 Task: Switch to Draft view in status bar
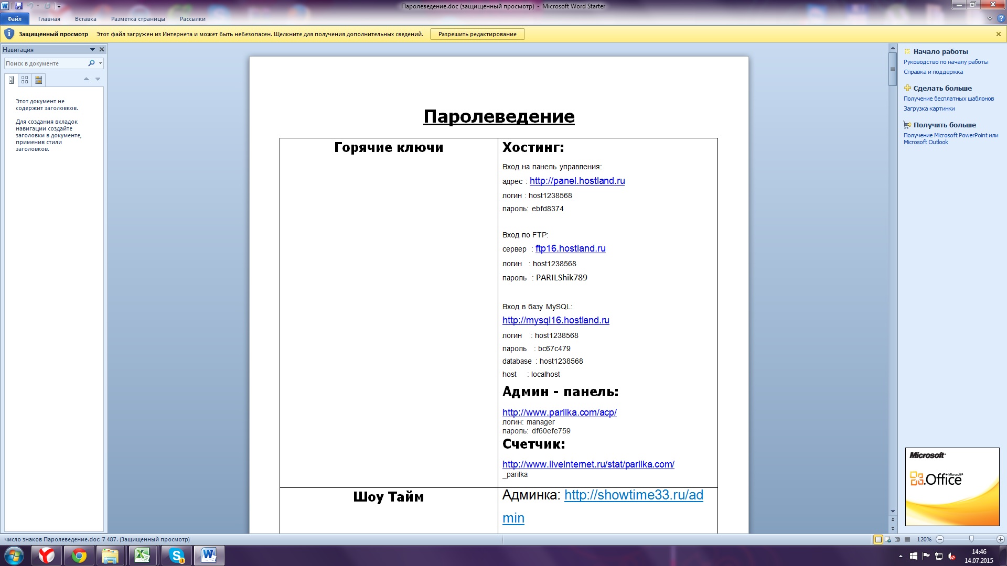[x=907, y=539]
